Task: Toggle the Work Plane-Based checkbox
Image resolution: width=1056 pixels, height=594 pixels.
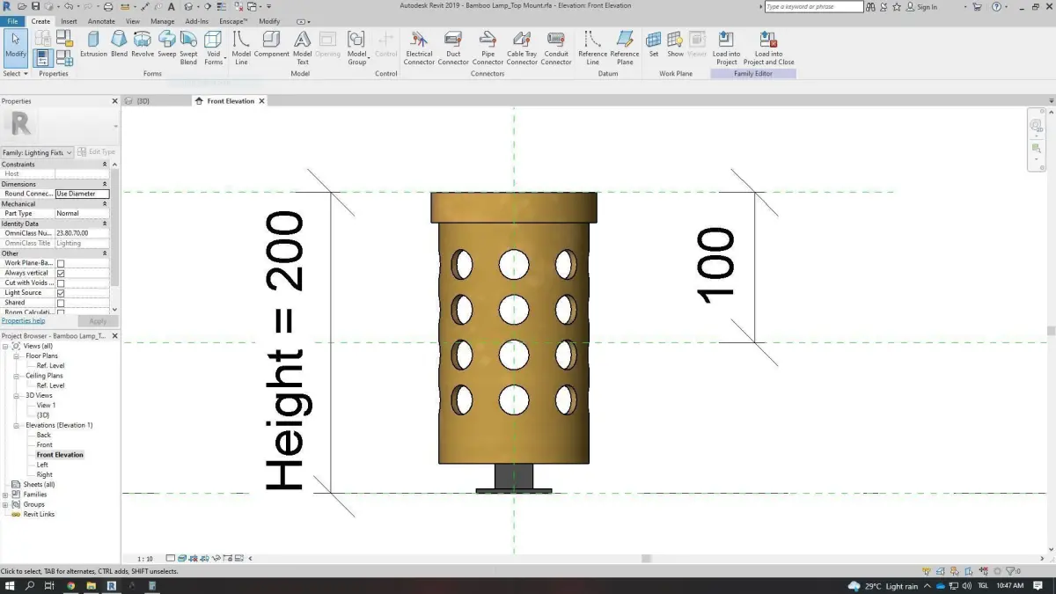Action: (61, 263)
